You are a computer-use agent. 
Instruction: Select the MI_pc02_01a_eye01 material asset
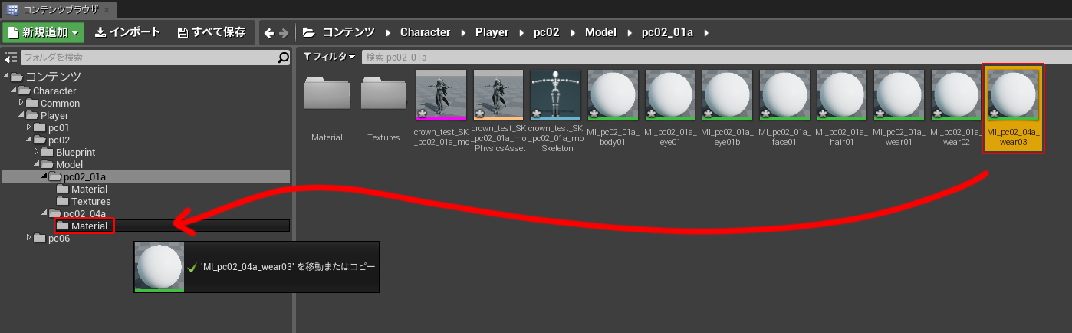tap(670, 96)
